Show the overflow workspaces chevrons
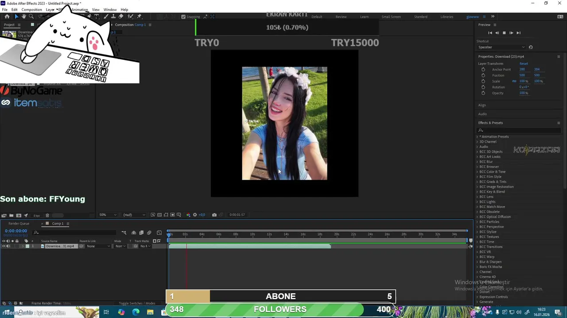This screenshot has width=567, height=318. [493, 17]
